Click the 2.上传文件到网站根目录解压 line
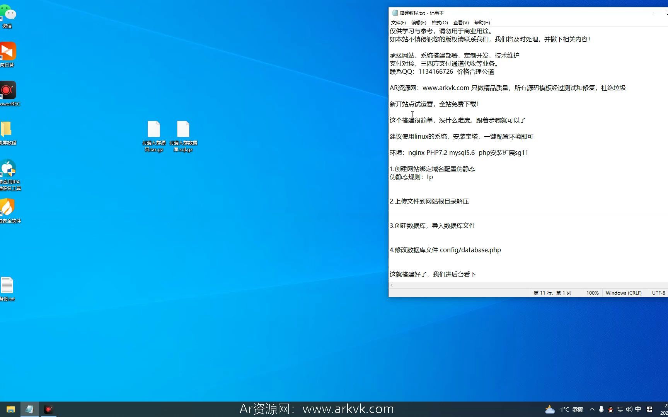This screenshot has height=417, width=668. pyautogui.click(x=429, y=202)
